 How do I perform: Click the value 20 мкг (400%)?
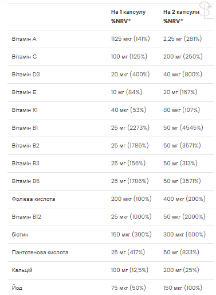[130, 75]
